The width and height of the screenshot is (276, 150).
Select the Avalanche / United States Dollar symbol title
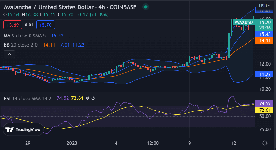(x=70, y=7)
